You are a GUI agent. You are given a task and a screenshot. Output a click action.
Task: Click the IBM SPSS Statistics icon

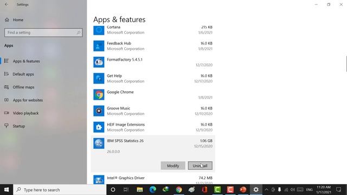point(99,144)
